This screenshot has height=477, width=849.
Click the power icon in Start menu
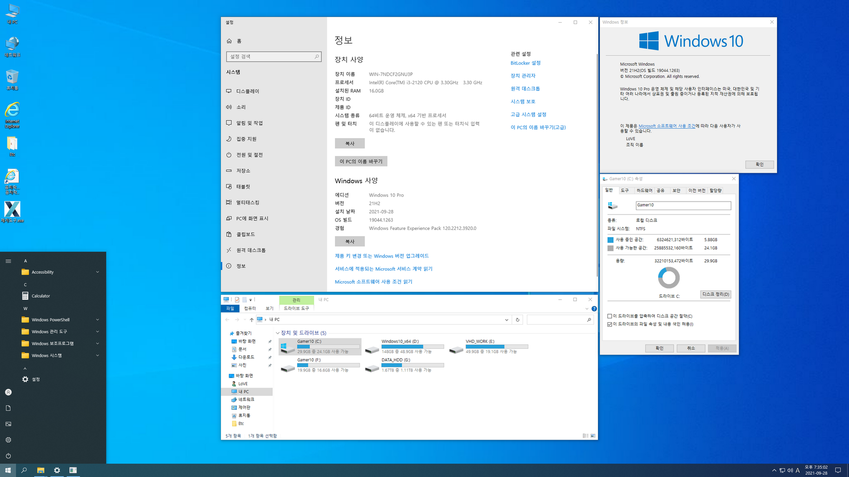(x=8, y=456)
